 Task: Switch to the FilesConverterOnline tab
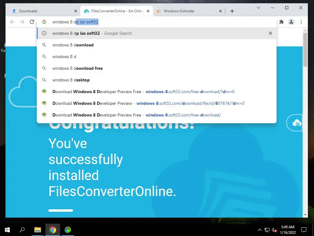click(117, 11)
